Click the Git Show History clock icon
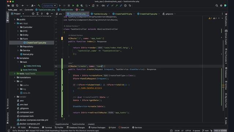 pyautogui.click(x=125, y=5)
